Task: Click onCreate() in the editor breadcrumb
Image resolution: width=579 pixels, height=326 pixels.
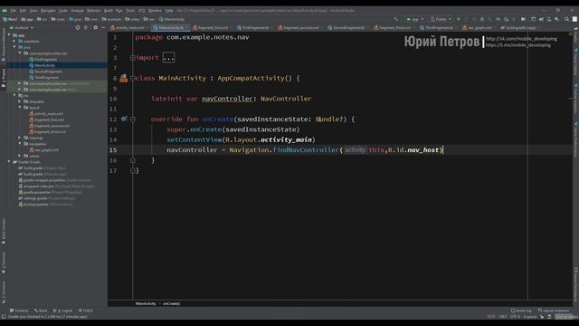Action: tap(171, 303)
